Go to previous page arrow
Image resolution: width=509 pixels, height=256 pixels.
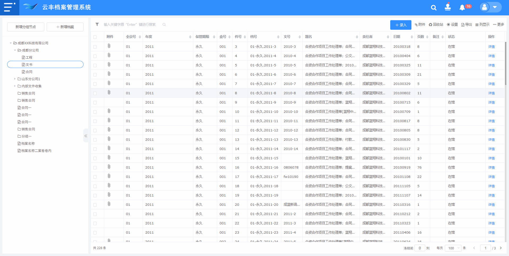pos(474,248)
